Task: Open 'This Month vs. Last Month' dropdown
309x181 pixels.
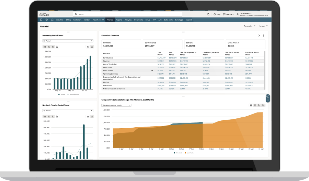Action: pyautogui.click(x=116, y=105)
